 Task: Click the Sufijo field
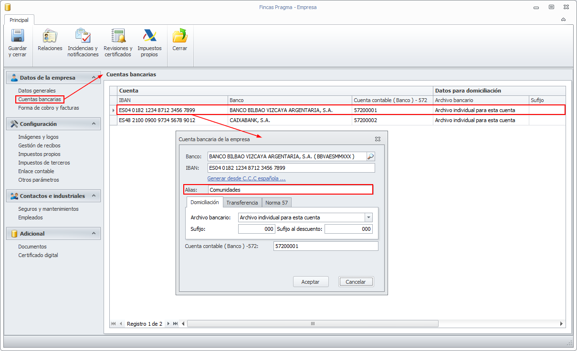[257, 229]
